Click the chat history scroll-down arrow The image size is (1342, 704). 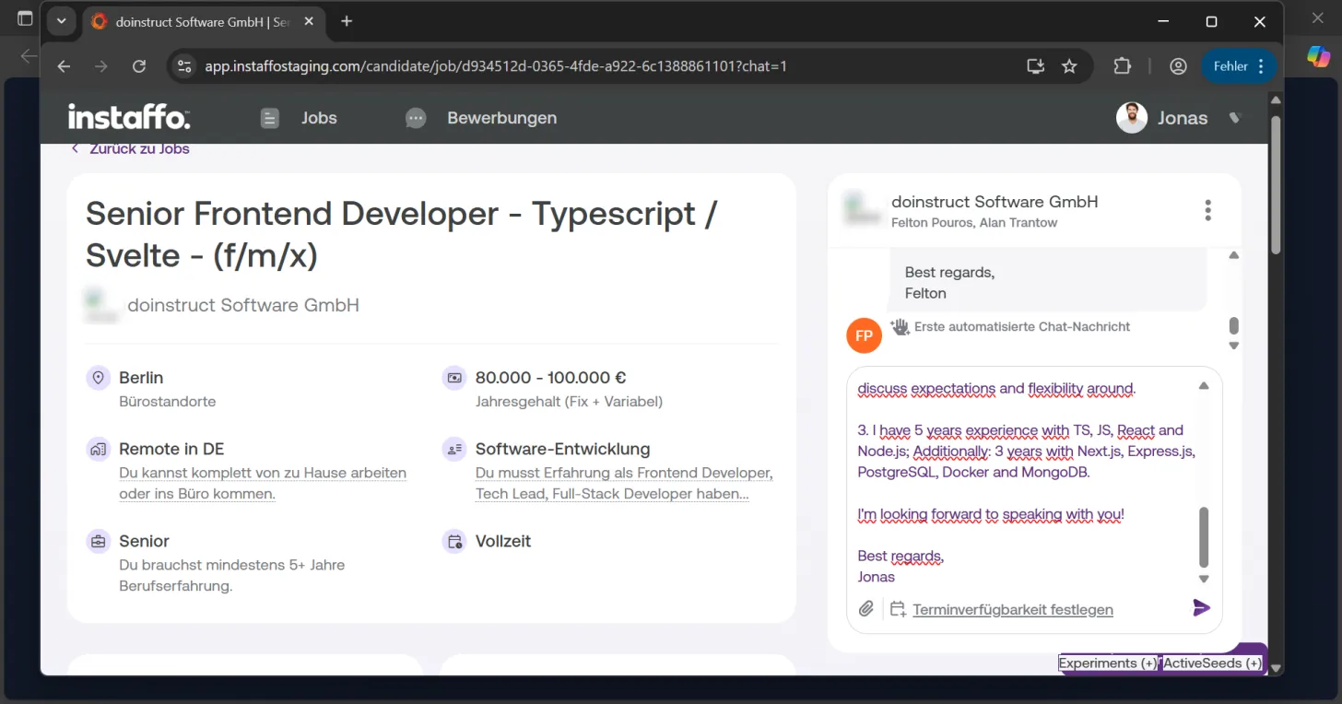click(x=1234, y=346)
